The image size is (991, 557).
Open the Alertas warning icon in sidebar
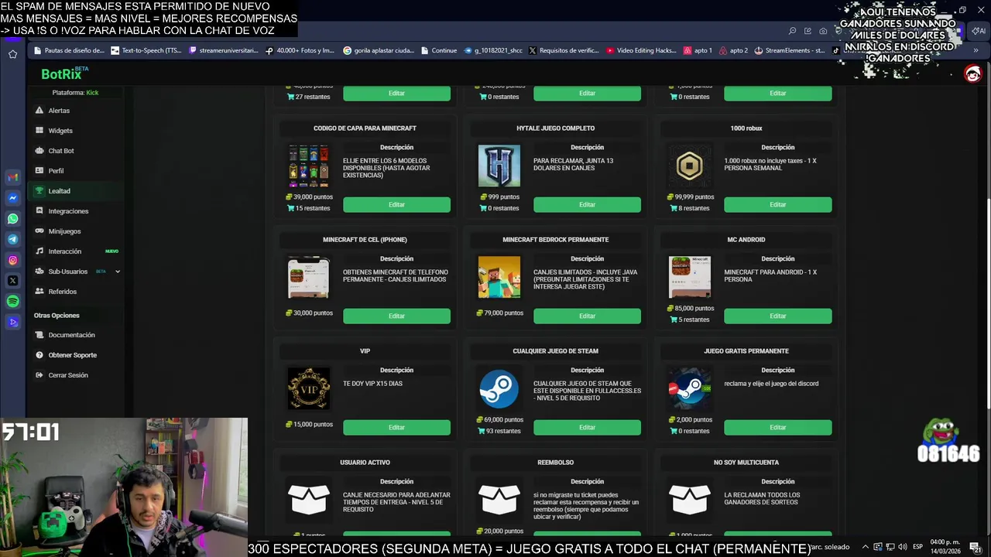pos(39,111)
